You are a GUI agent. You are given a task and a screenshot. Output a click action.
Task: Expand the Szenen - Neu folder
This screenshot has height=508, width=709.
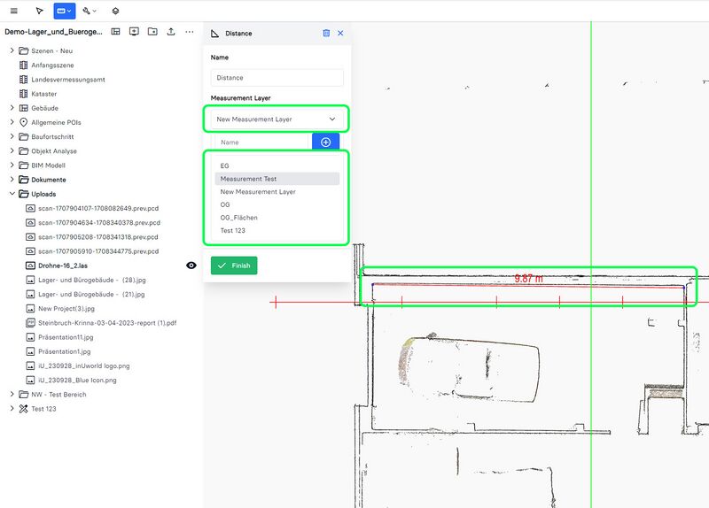pos(12,50)
